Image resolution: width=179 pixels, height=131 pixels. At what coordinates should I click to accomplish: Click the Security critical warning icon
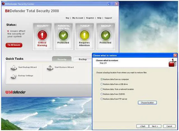pyautogui.click(x=42, y=35)
